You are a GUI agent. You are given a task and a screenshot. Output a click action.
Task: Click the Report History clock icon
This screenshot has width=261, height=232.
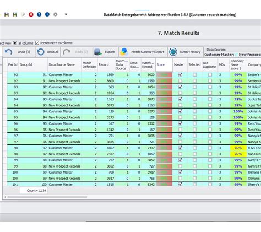pyautogui.click(x=173, y=52)
